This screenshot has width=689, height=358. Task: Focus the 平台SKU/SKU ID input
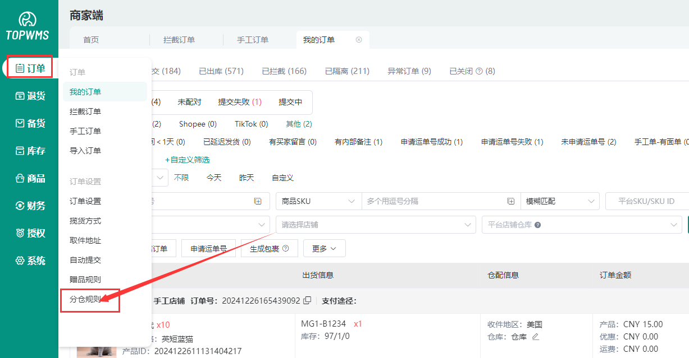(x=647, y=201)
